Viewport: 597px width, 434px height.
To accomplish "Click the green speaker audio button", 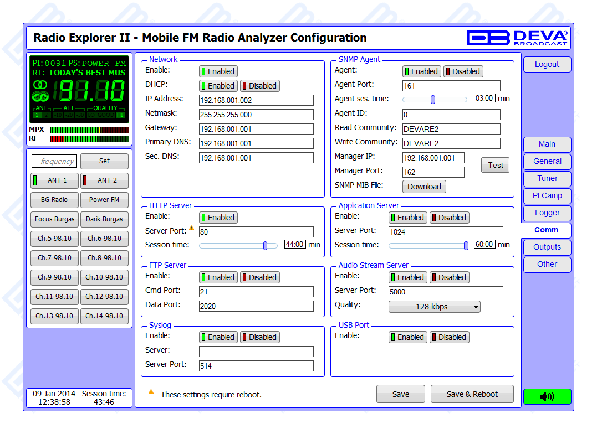I will 547,396.
